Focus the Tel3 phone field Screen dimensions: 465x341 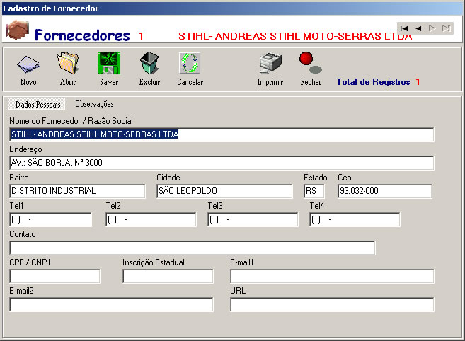coord(253,219)
